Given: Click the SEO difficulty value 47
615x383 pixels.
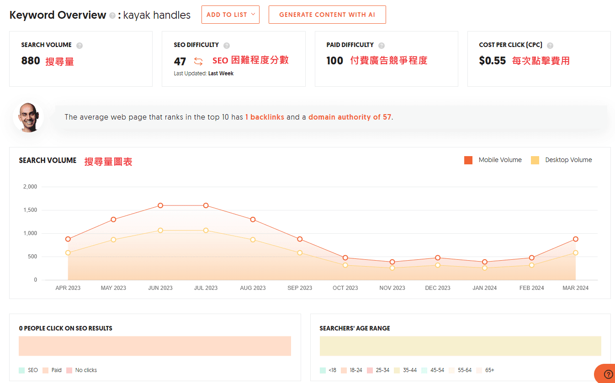Looking at the screenshot, I should coord(180,62).
